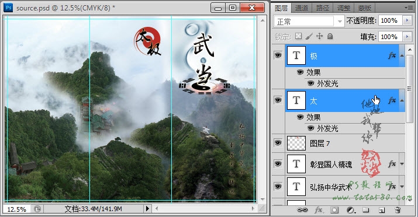Screen dimensions: 418x217
Task: Open the blend mode dropdown showing 正常
Action: [x=309, y=21]
